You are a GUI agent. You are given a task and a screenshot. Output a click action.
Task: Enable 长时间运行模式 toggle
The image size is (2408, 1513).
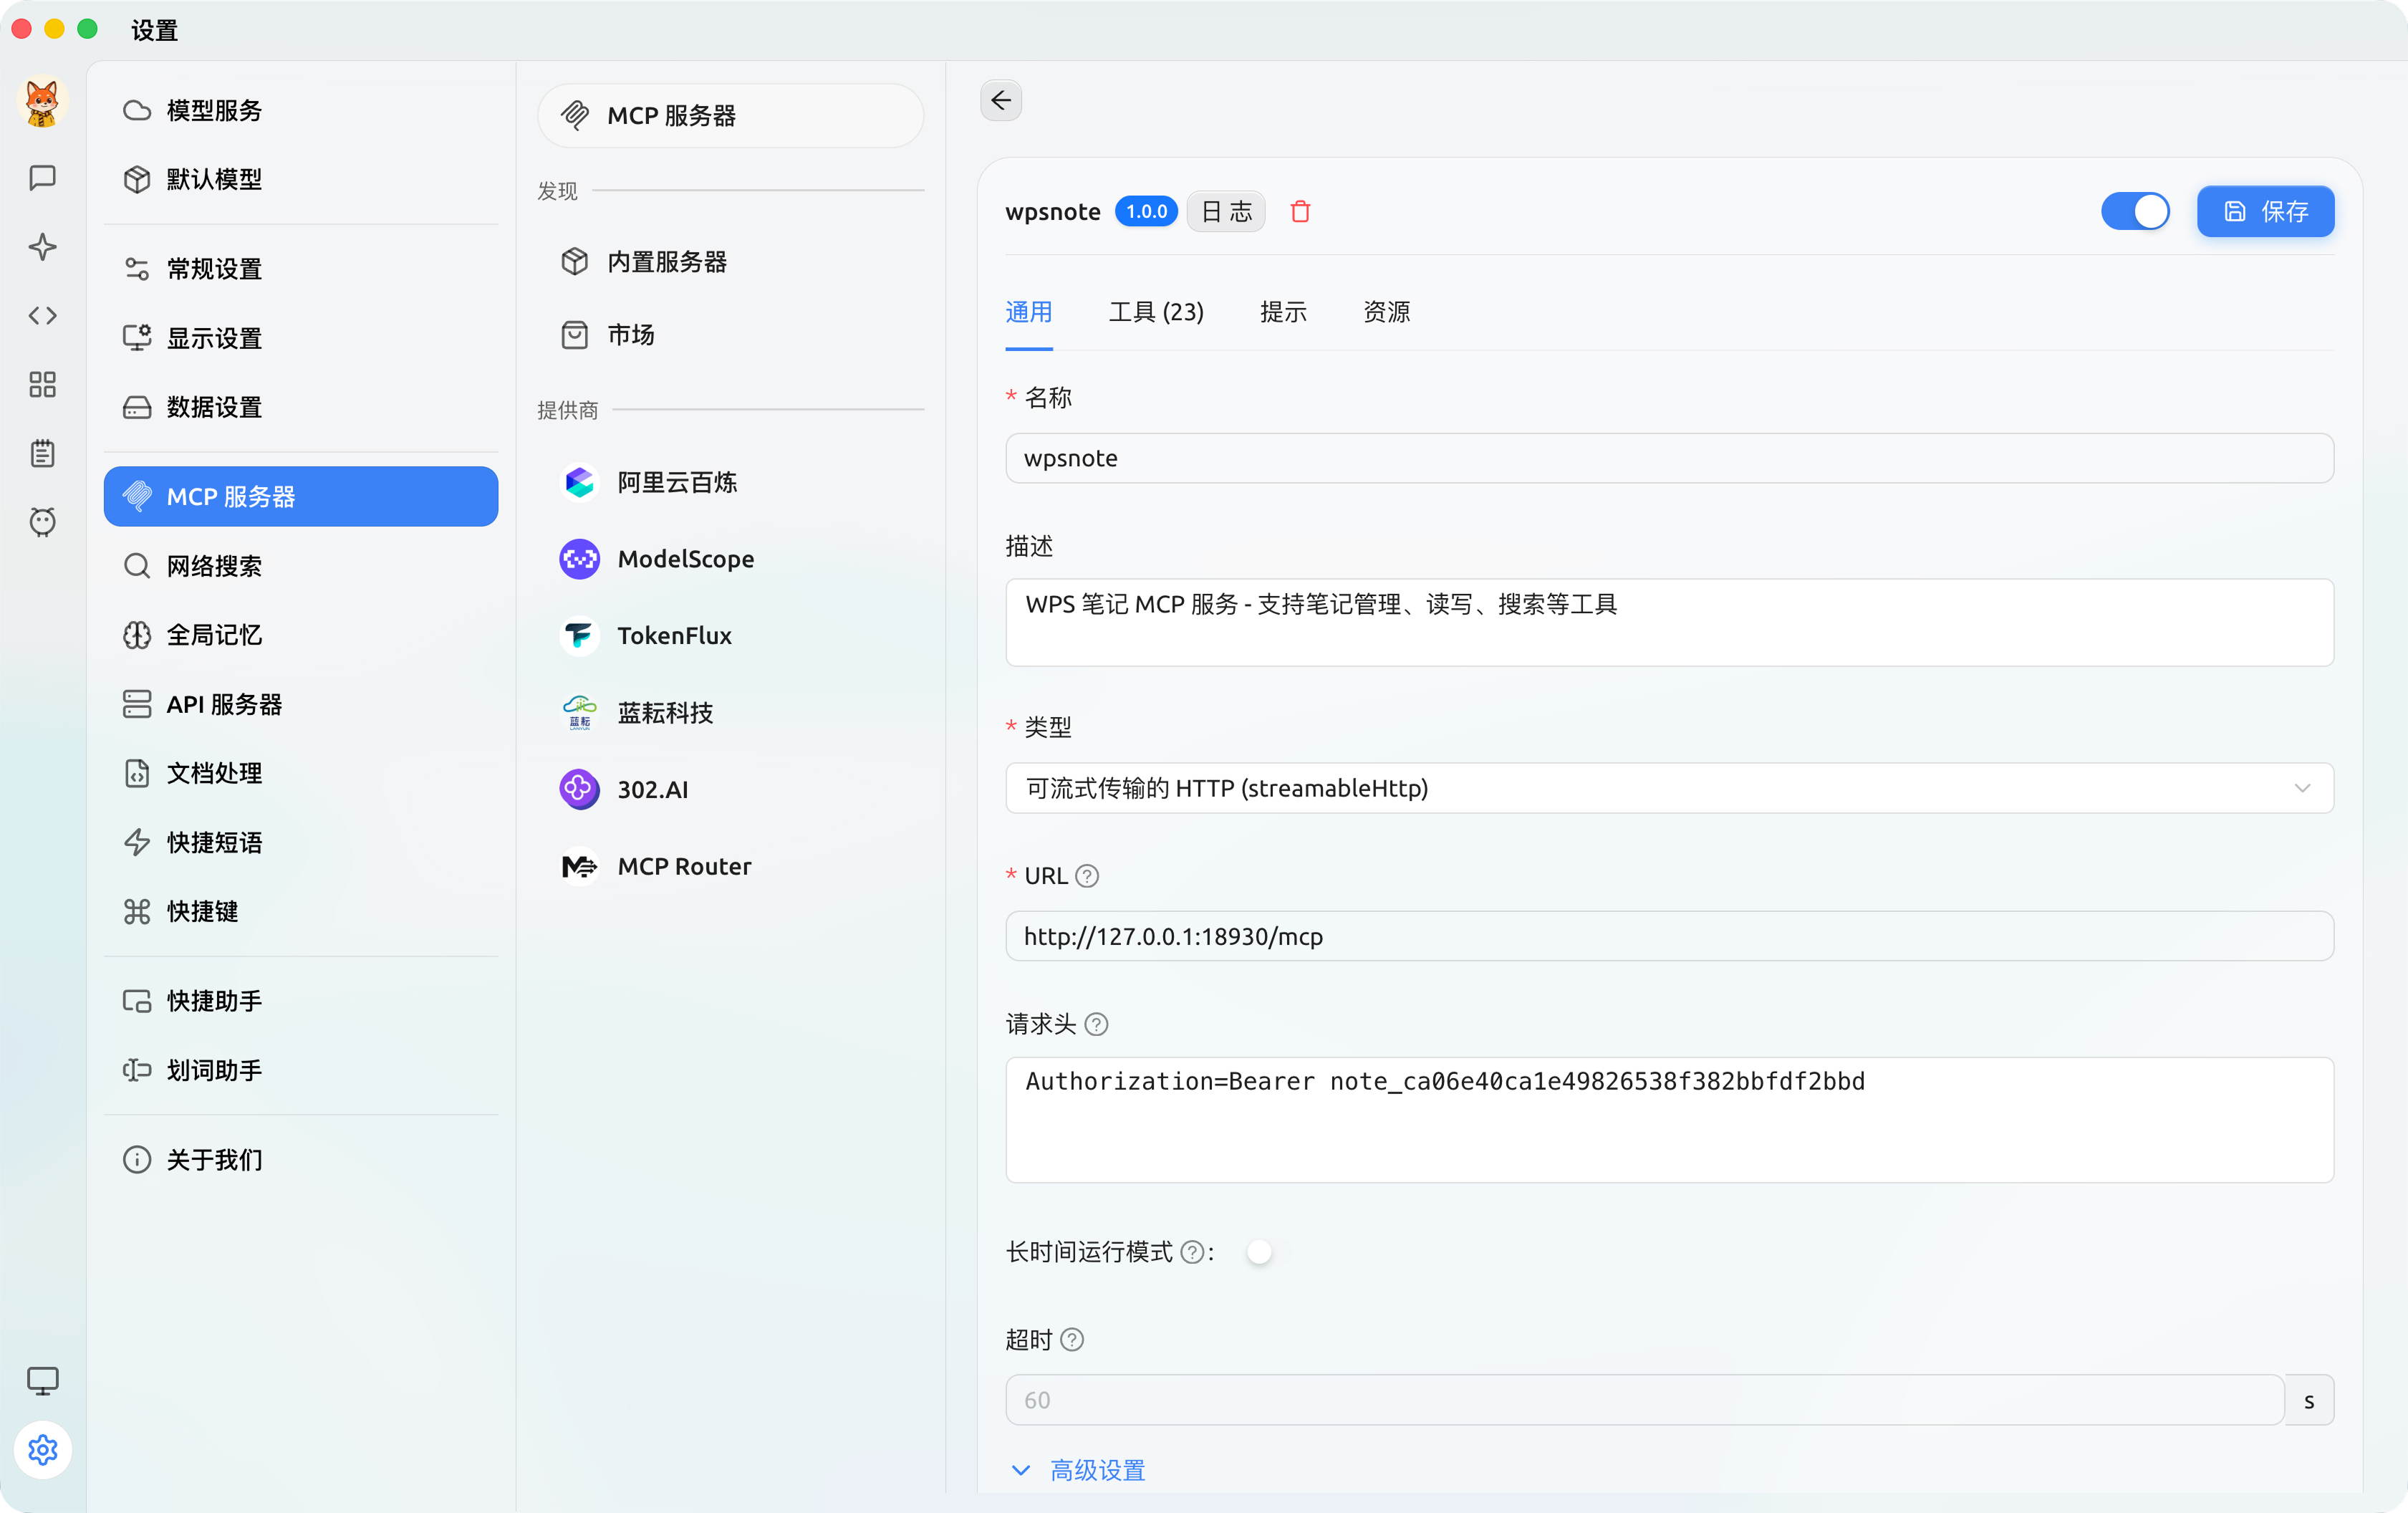(x=1260, y=1251)
